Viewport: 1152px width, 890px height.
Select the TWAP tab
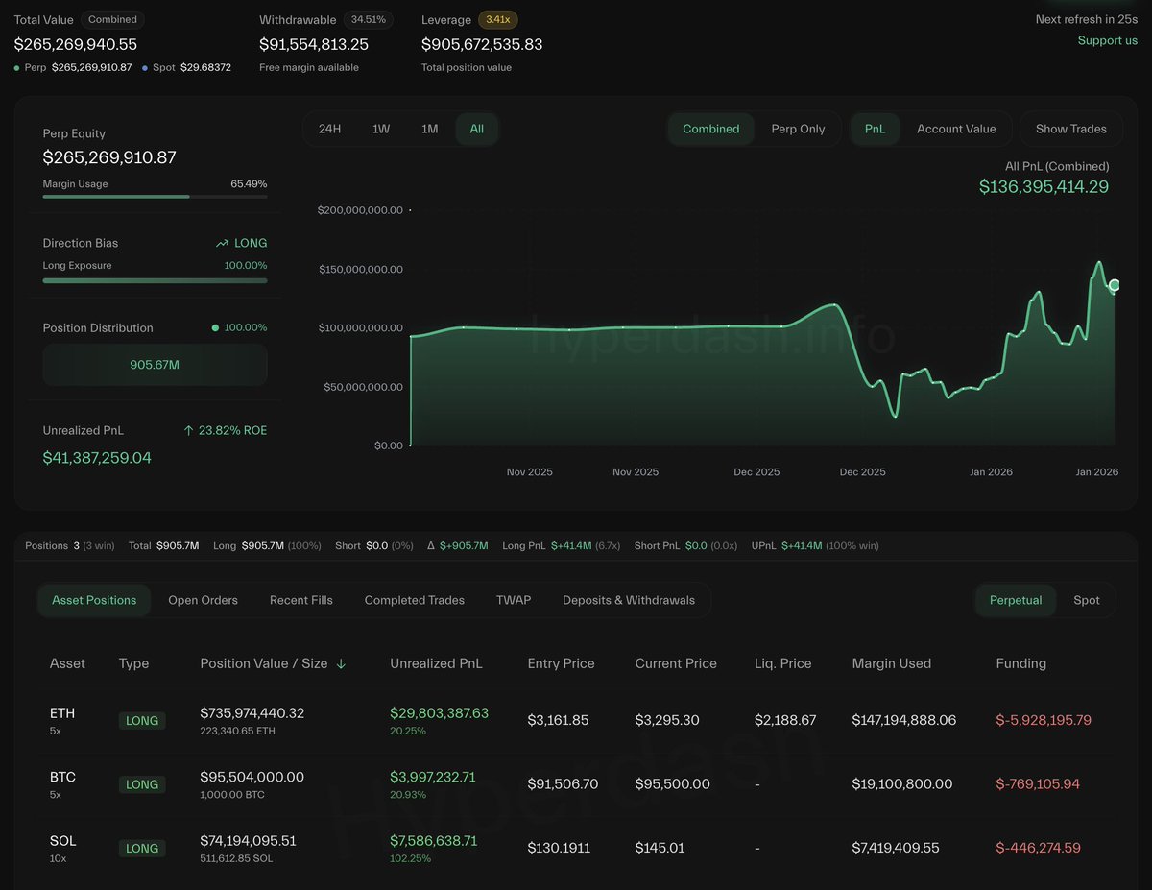coord(514,599)
